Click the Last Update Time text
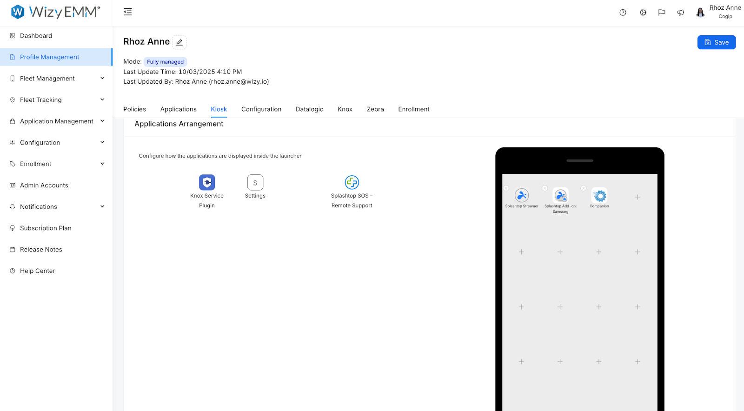The width and height of the screenshot is (744, 411). pyautogui.click(x=183, y=72)
